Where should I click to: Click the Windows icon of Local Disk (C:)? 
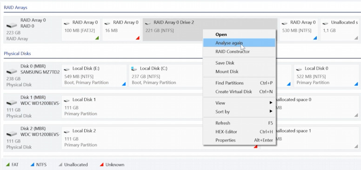click(x=134, y=69)
